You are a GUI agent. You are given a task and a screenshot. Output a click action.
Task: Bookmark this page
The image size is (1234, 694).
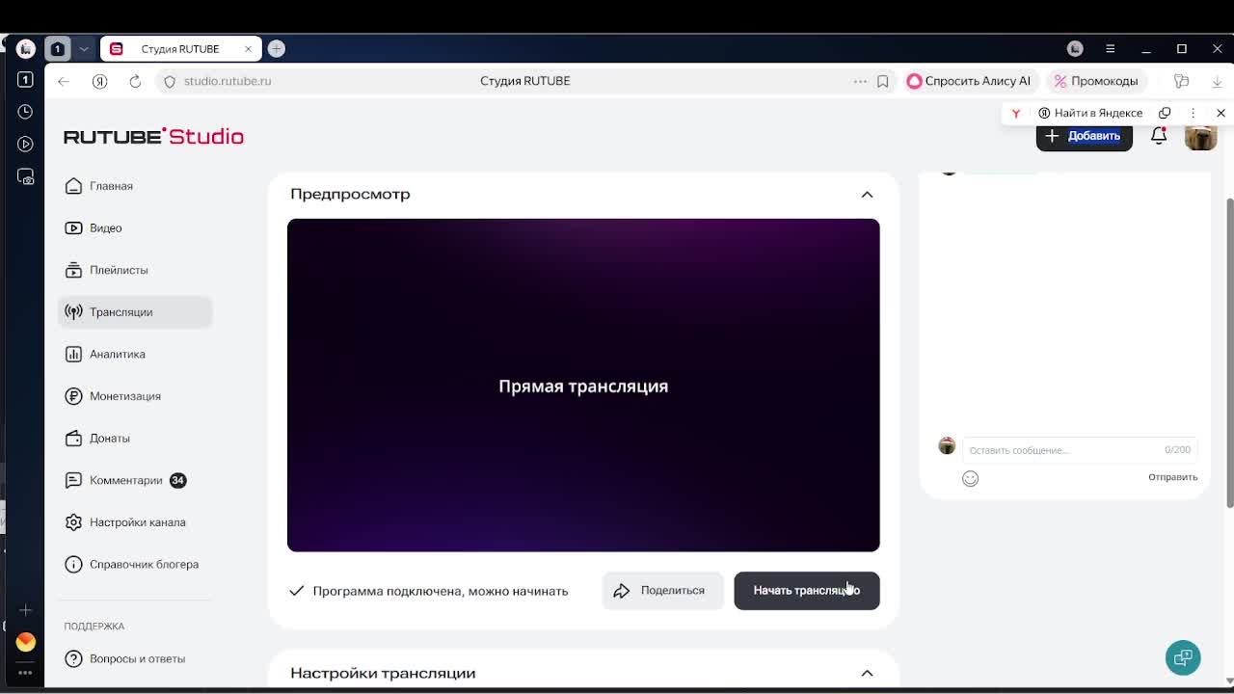882,81
